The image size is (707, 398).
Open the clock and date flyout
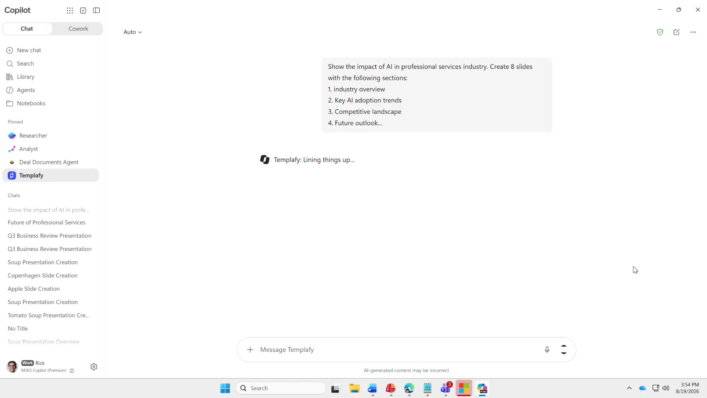687,388
